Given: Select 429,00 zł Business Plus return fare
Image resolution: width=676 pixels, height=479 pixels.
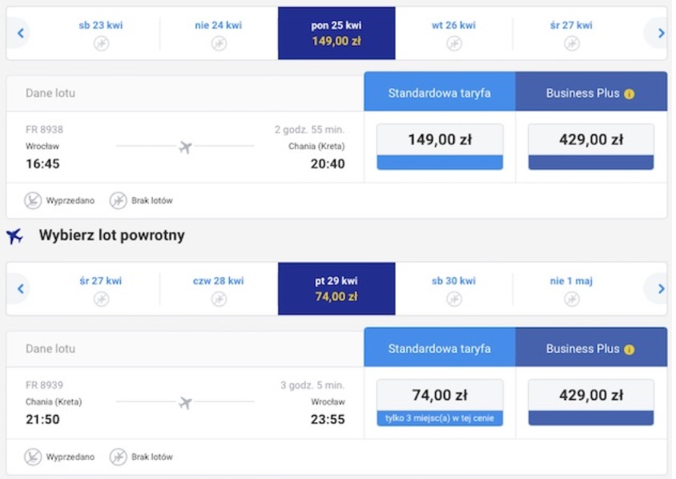Looking at the screenshot, I should (x=591, y=403).
